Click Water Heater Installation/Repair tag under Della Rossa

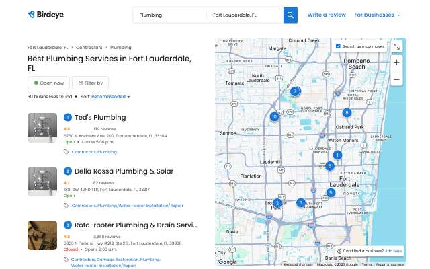[x=150, y=206]
